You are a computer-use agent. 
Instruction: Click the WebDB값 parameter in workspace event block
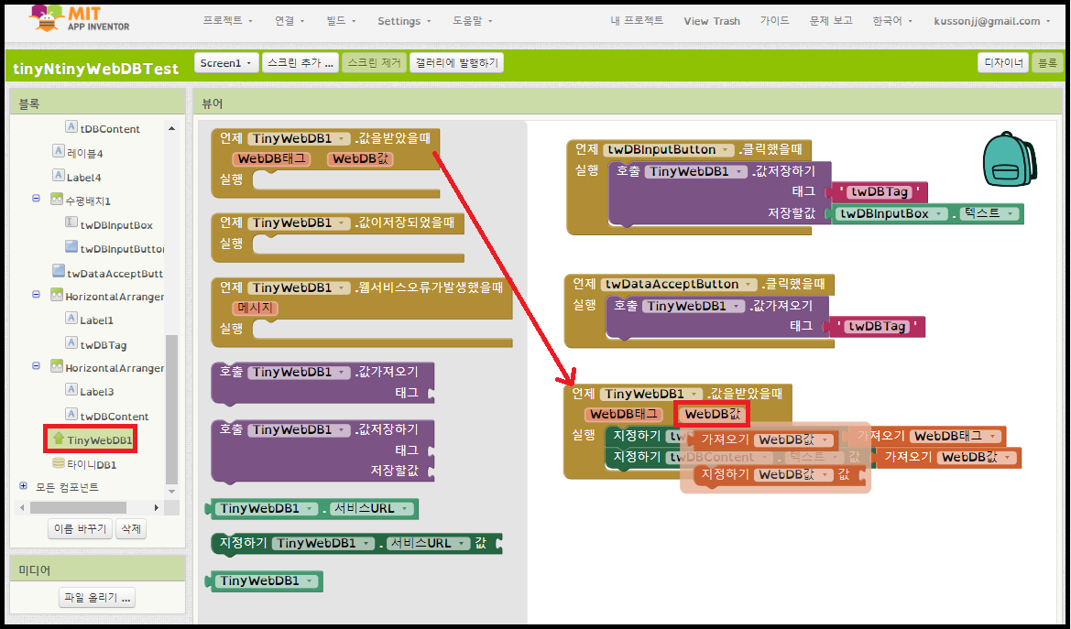712,414
